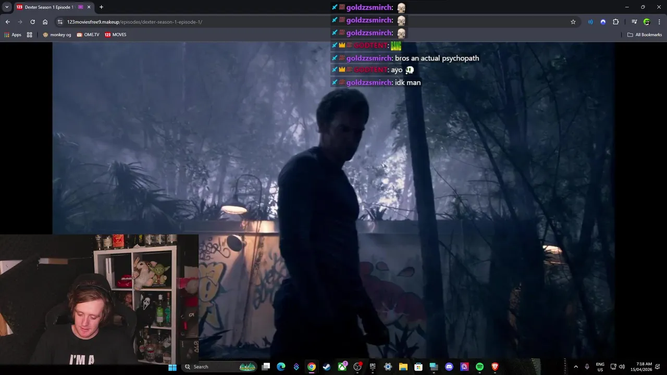Launch Brave browser from the taskbar
The image size is (667, 375).
(x=495, y=367)
